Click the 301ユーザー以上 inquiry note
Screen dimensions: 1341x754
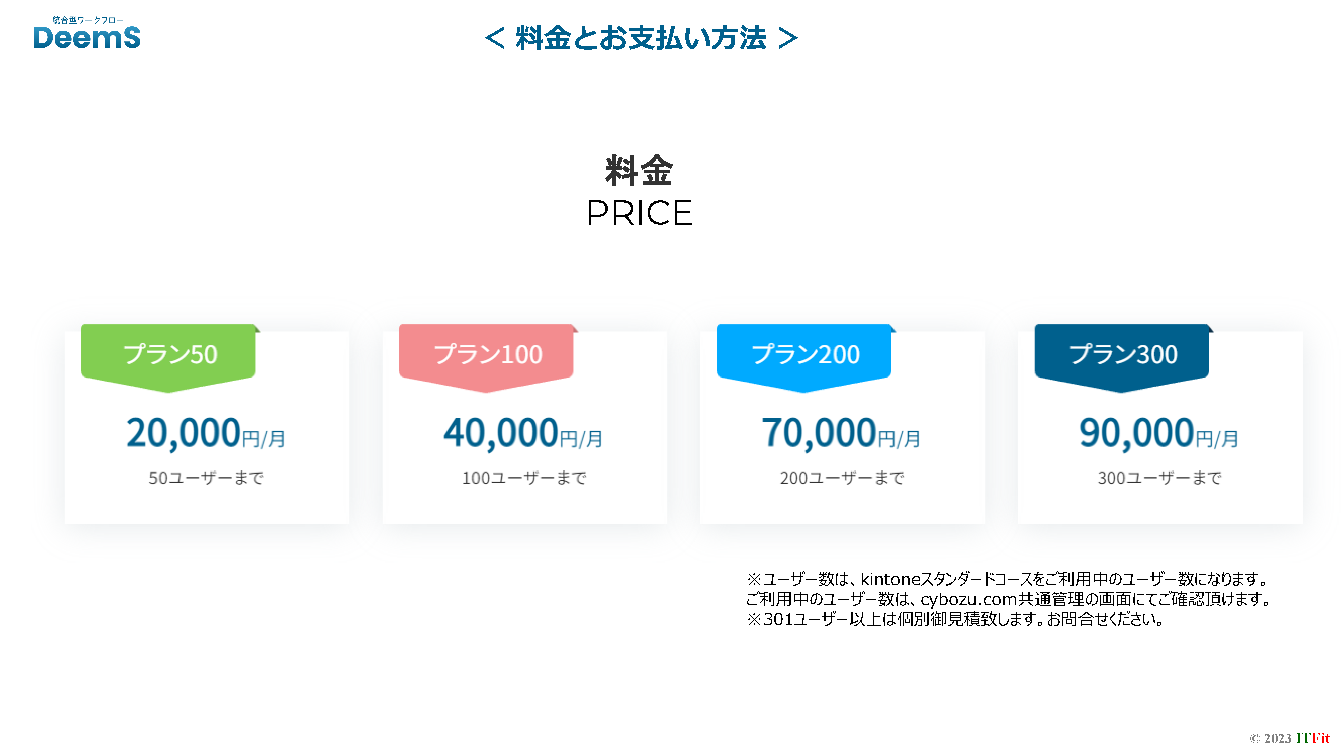click(x=955, y=620)
